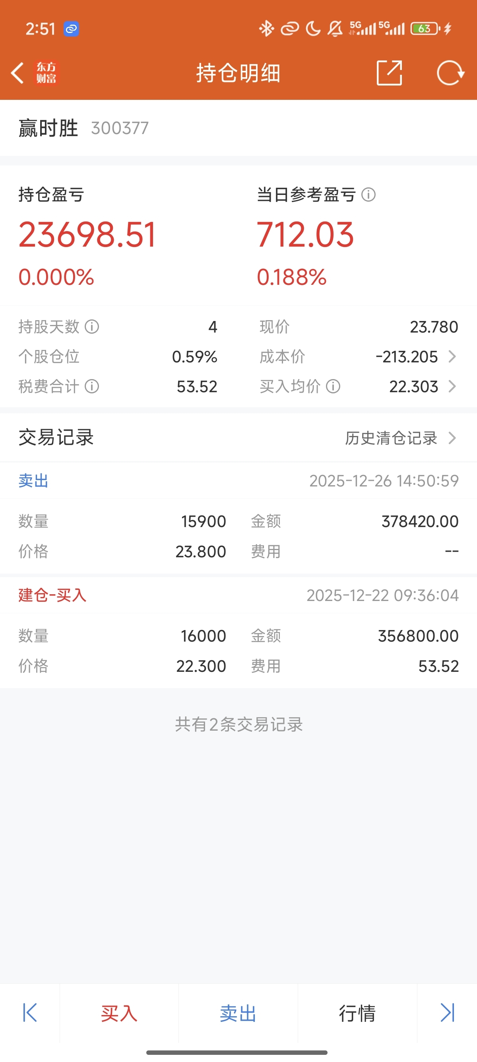The image size is (477, 1062).
Task: Tap the 买入 button
Action: 119,1013
